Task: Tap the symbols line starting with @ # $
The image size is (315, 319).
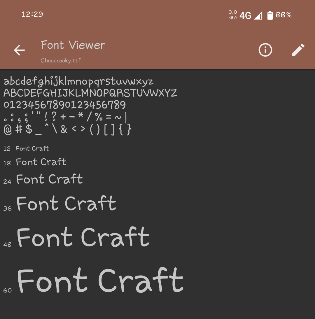Action: tap(67, 129)
